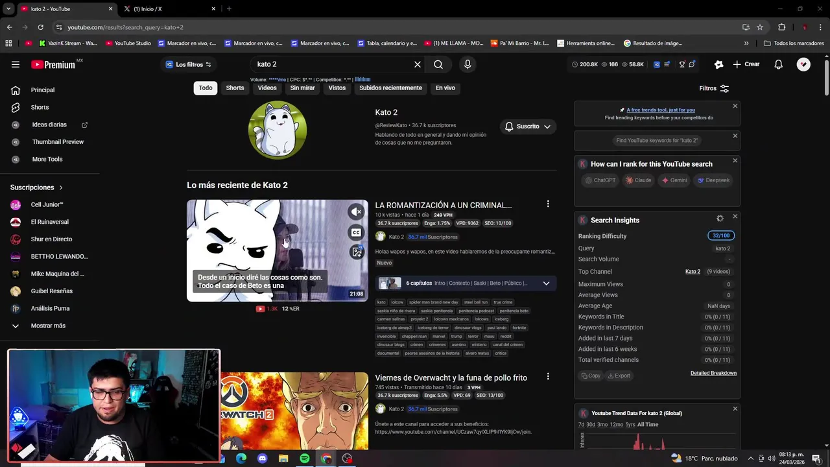
Task: Ask Deepseek how to rank
Action: coord(713,180)
